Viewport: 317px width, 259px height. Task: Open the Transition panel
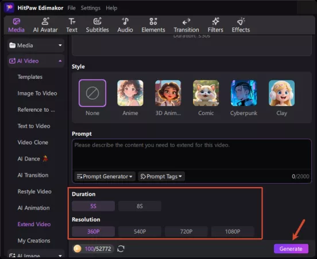186,25
